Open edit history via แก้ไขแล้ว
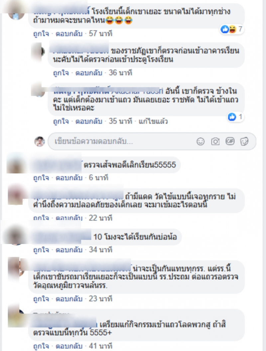The image size is (266, 351). click(153, 121)
